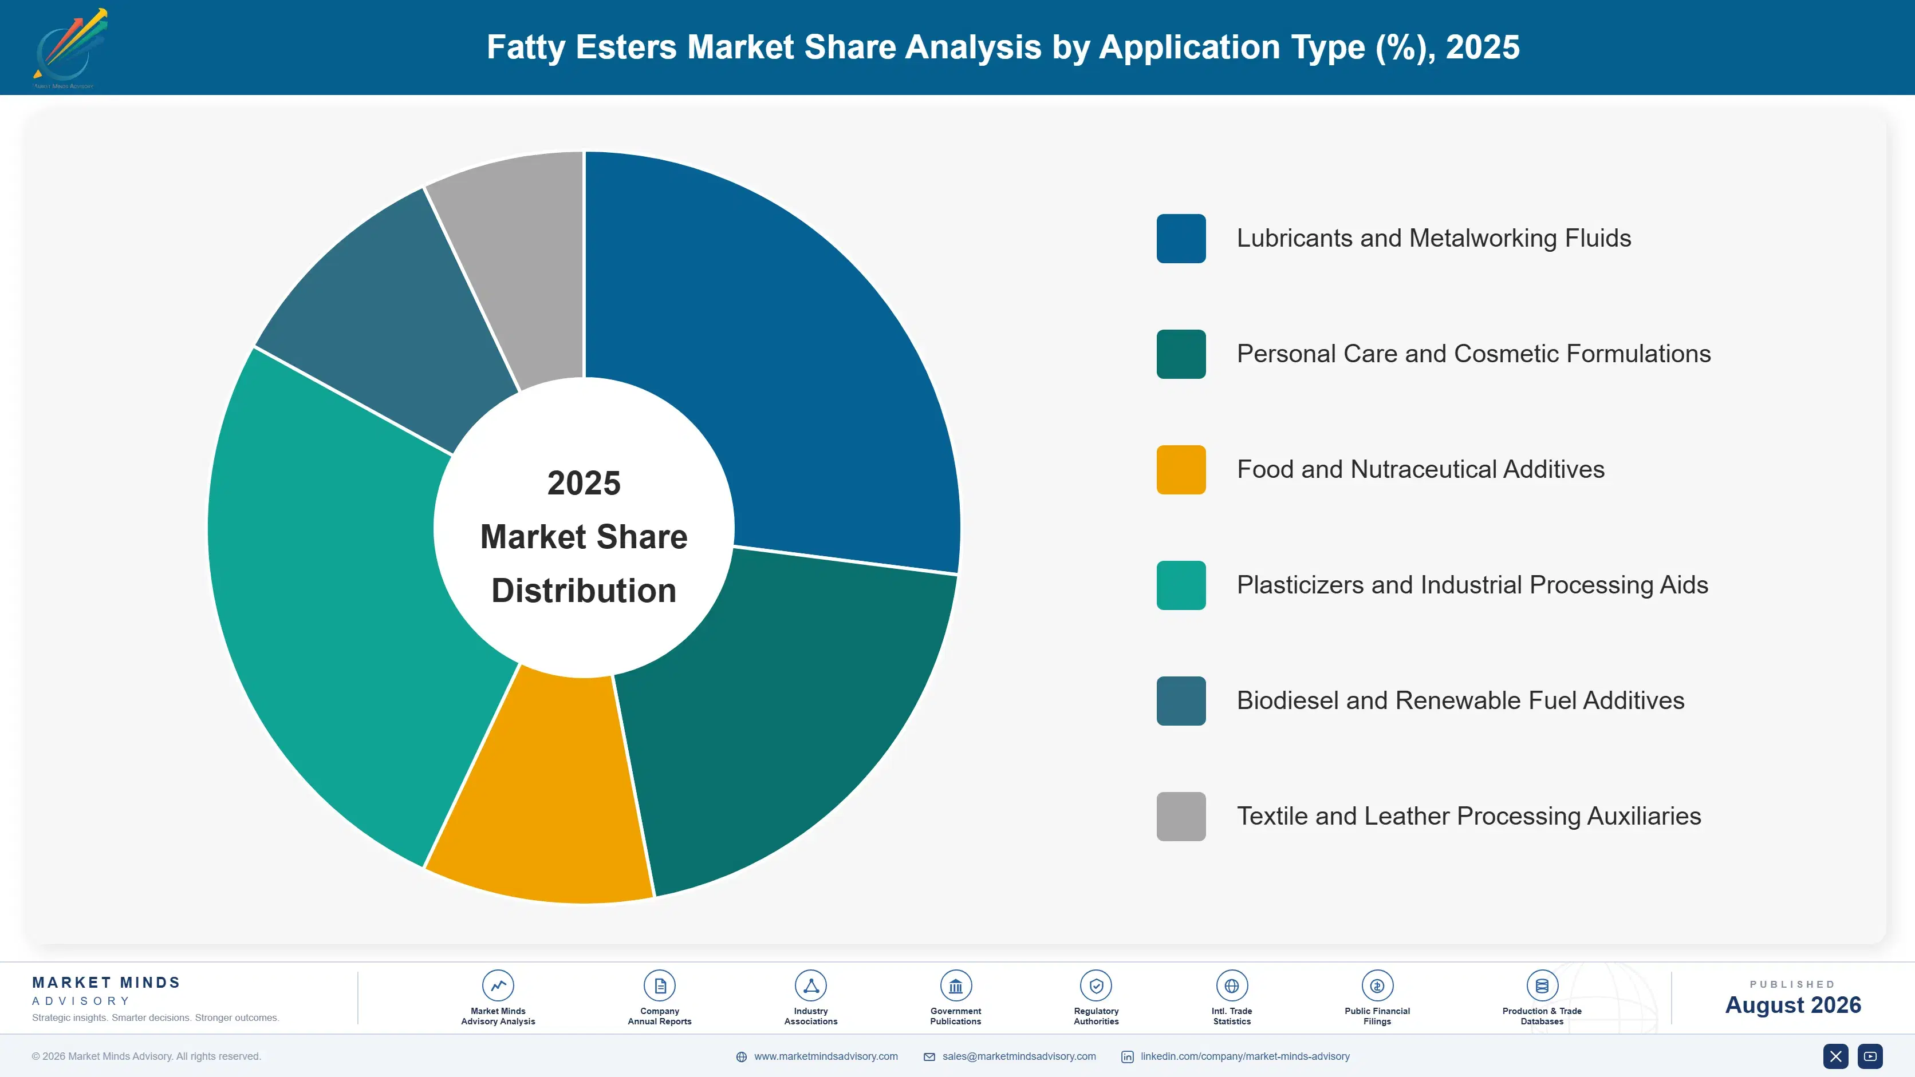Click 'Plasticizers and Industrial Processing Aids' legend label
This screenshot has height=1077, width=1915.
click(x=1472, y=585)
